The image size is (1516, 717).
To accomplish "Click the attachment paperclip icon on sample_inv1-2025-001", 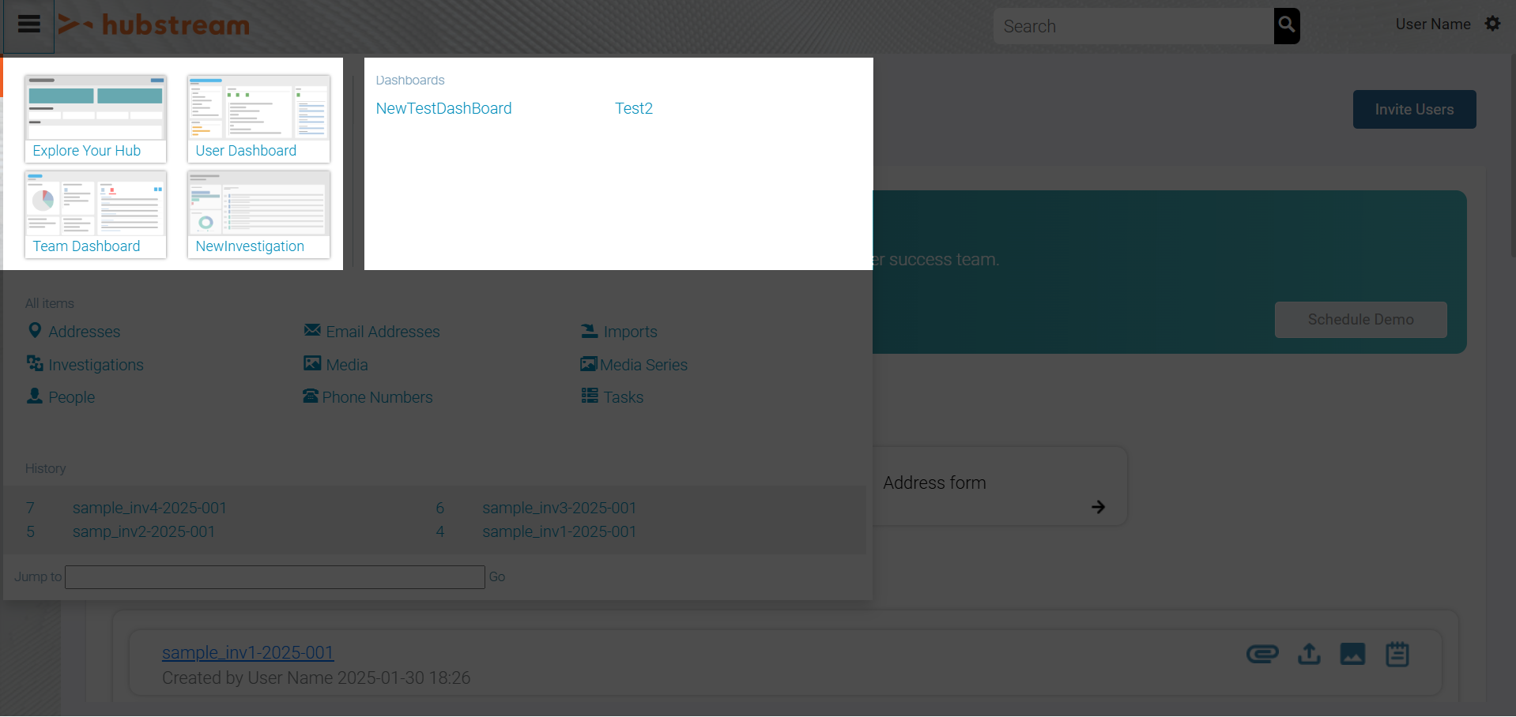I will [1261, 654].
